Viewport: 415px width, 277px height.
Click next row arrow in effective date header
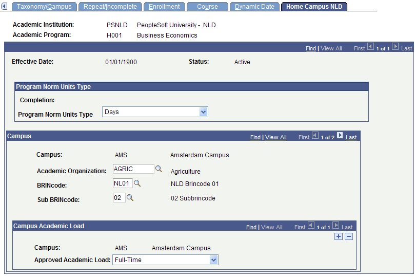395,46
